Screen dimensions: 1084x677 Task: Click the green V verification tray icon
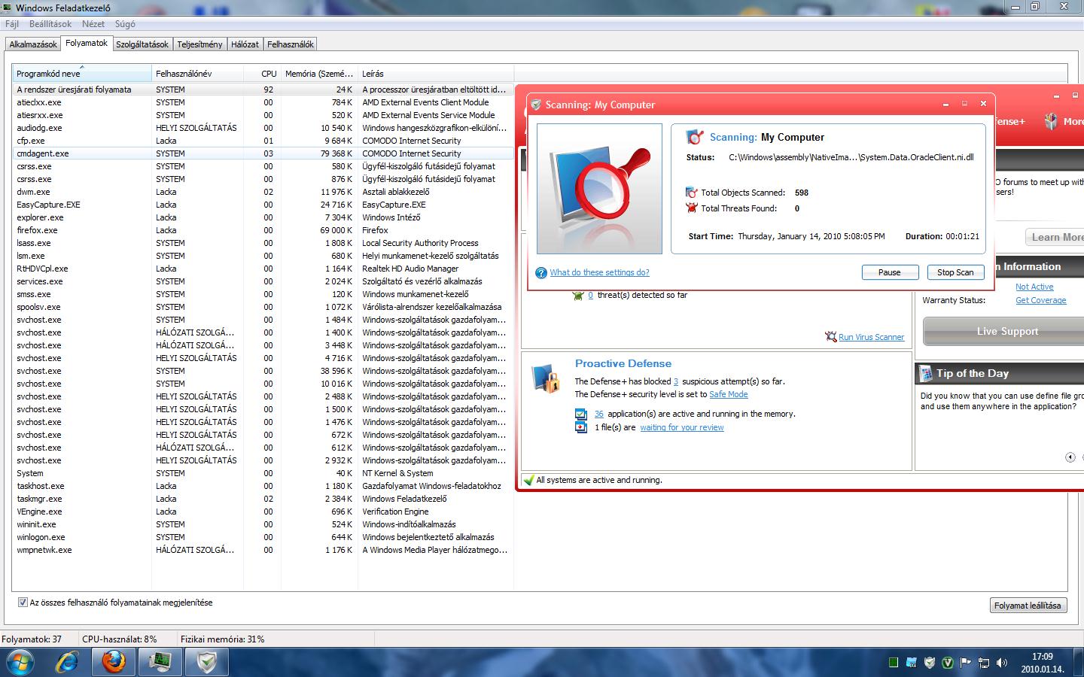point(948,663)
